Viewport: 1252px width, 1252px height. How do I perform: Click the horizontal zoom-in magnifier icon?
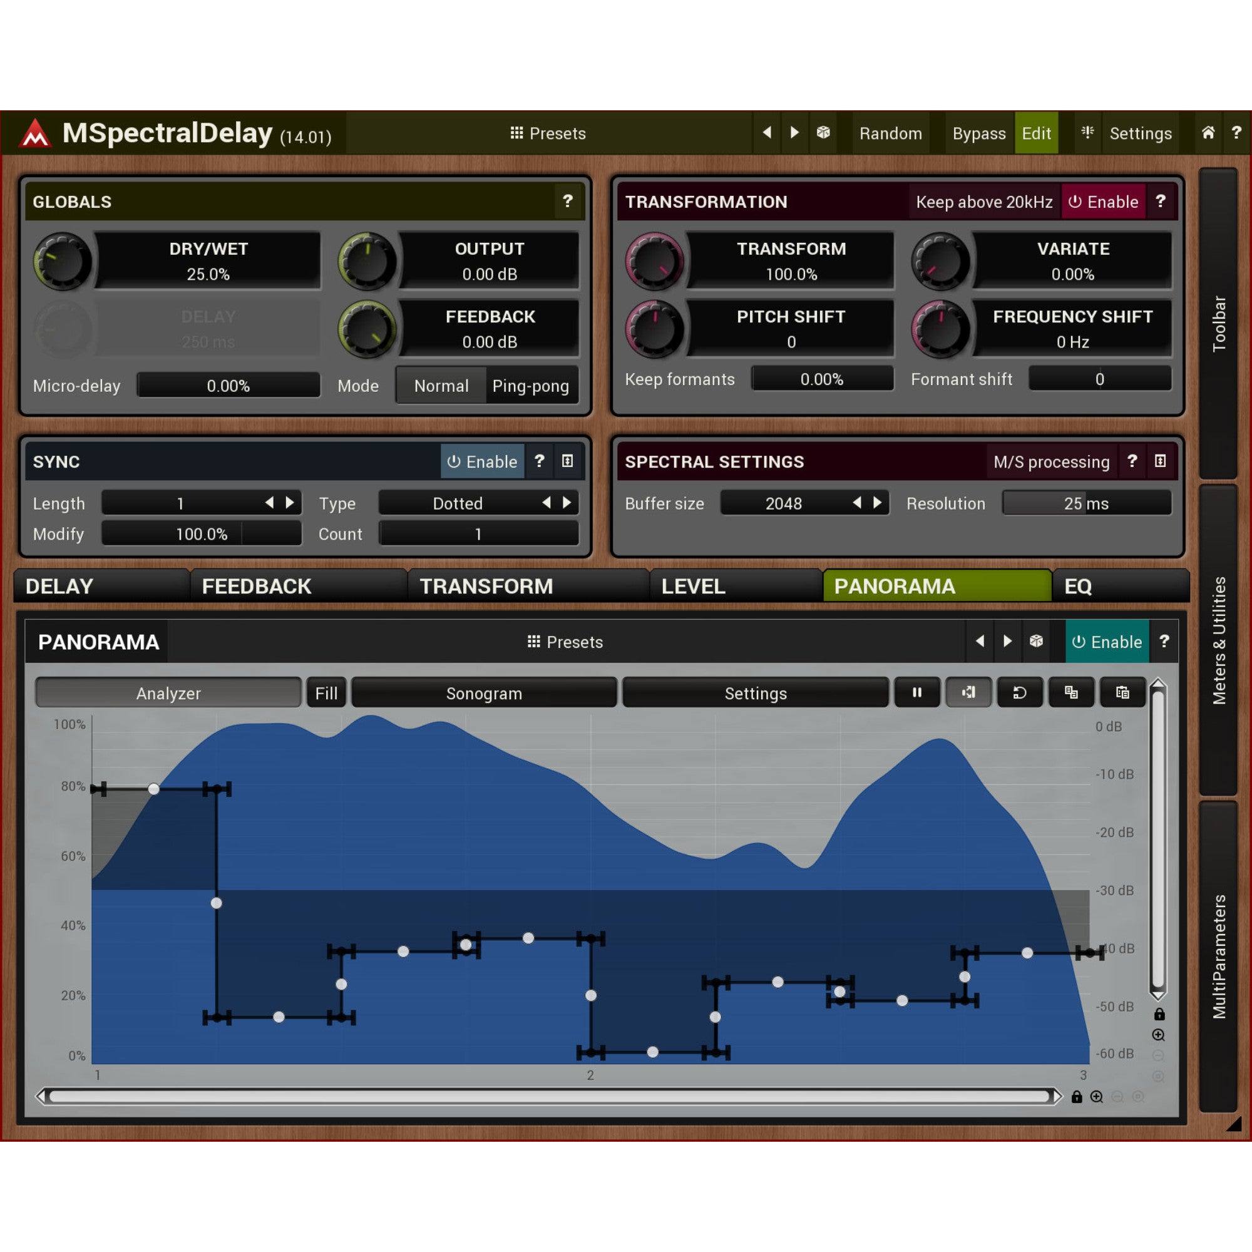pos(1097,1097)
